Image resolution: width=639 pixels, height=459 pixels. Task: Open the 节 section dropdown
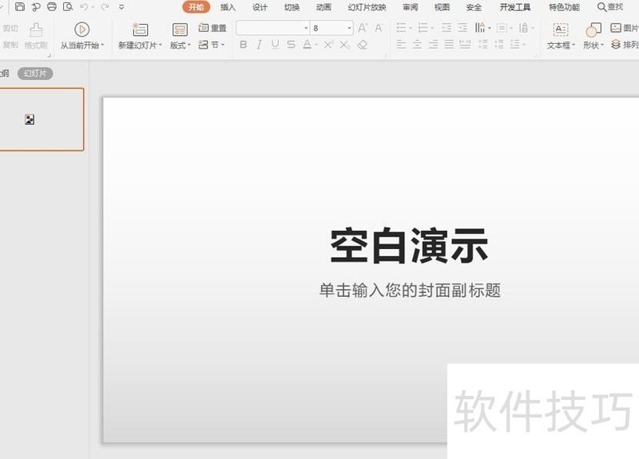(212, 45)
